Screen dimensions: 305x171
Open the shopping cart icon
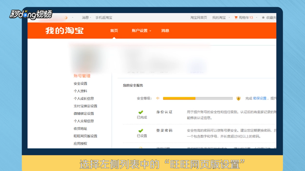tap(236, 17)
